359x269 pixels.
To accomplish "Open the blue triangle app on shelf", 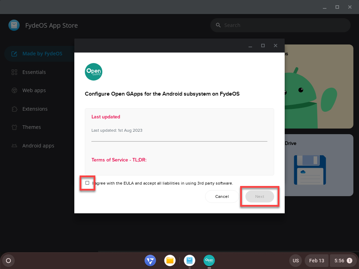I will click(150, 261).
